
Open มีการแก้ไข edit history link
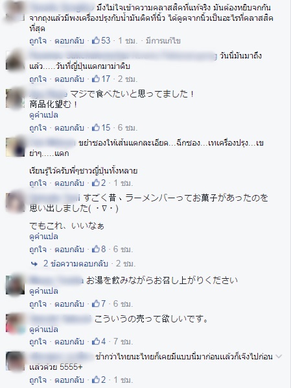point(163,40)
